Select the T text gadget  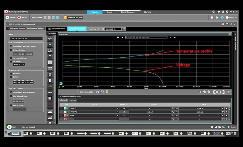click(50, 56)
